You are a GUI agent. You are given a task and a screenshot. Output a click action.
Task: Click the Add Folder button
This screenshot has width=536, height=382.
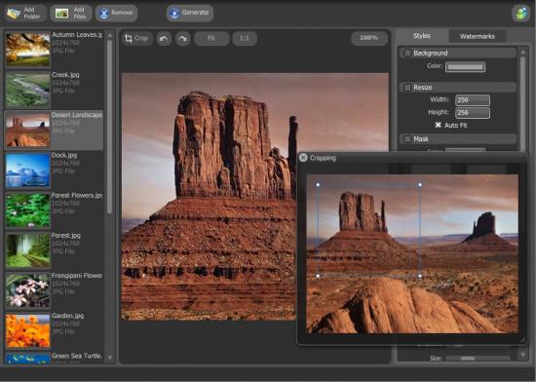25,13
